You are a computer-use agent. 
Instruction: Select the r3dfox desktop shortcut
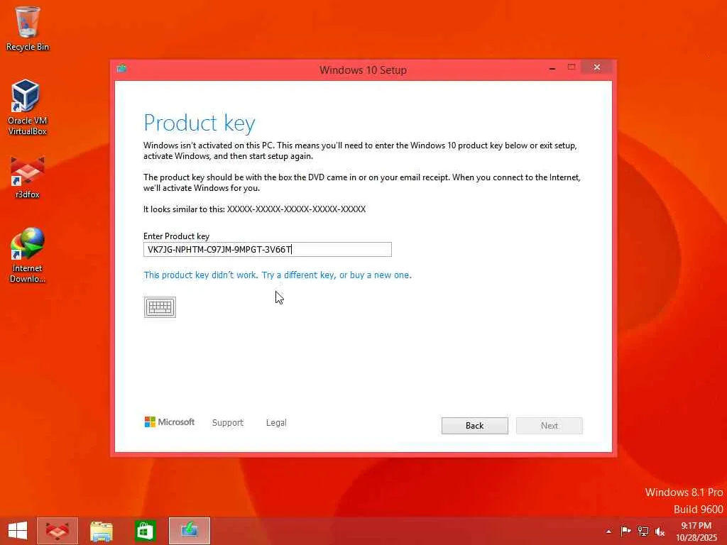click(28, 178)
